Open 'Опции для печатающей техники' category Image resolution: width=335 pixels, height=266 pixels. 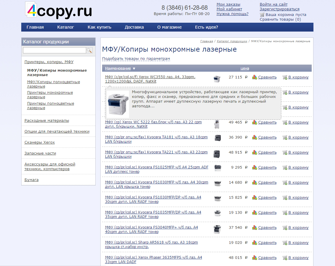click(x=57, y=131)
